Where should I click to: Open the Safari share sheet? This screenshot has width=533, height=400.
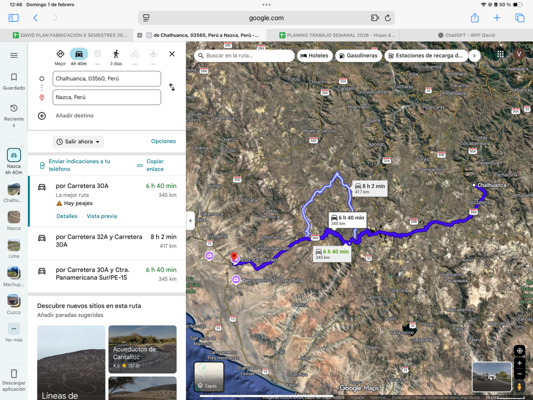tap(475, 18)
